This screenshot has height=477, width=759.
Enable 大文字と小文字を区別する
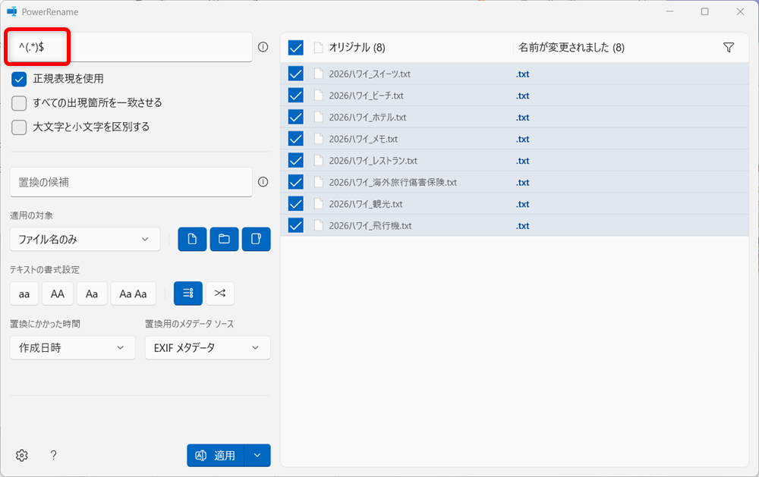(x=18, y=127)
